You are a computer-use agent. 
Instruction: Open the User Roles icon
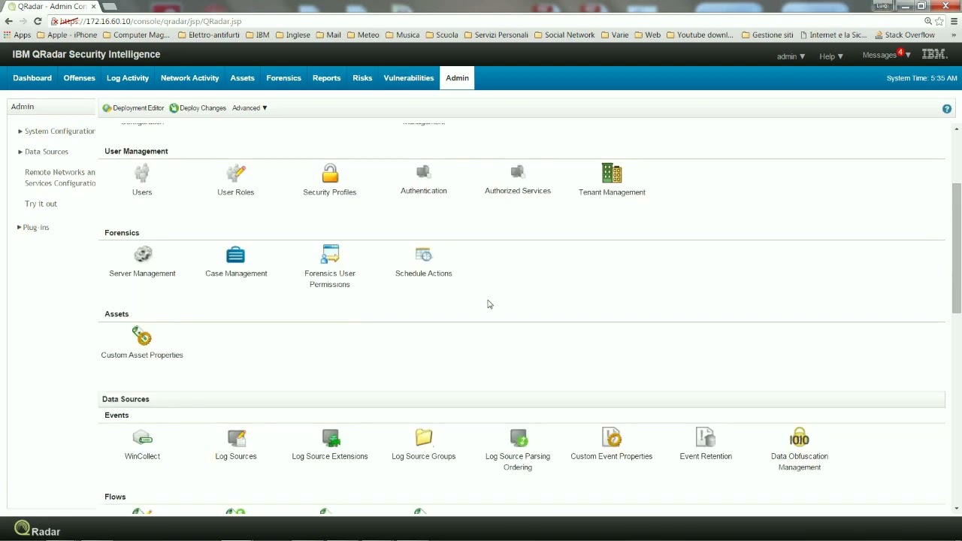[x=236, y=174]
